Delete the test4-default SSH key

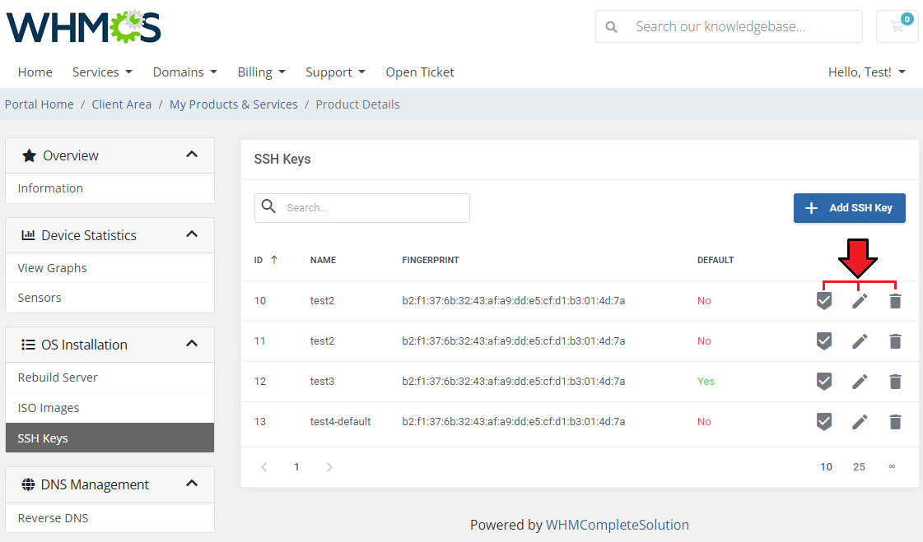pyautogui.click(x=895, y=422)
